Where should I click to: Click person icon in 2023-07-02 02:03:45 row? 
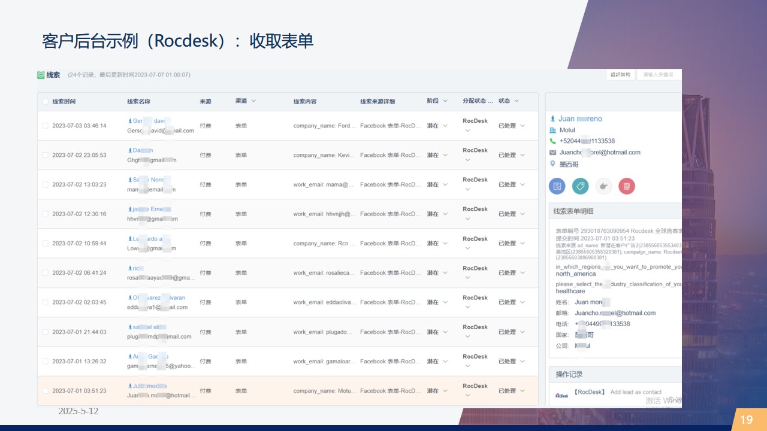pyautogui.click(x=130, y=298)
